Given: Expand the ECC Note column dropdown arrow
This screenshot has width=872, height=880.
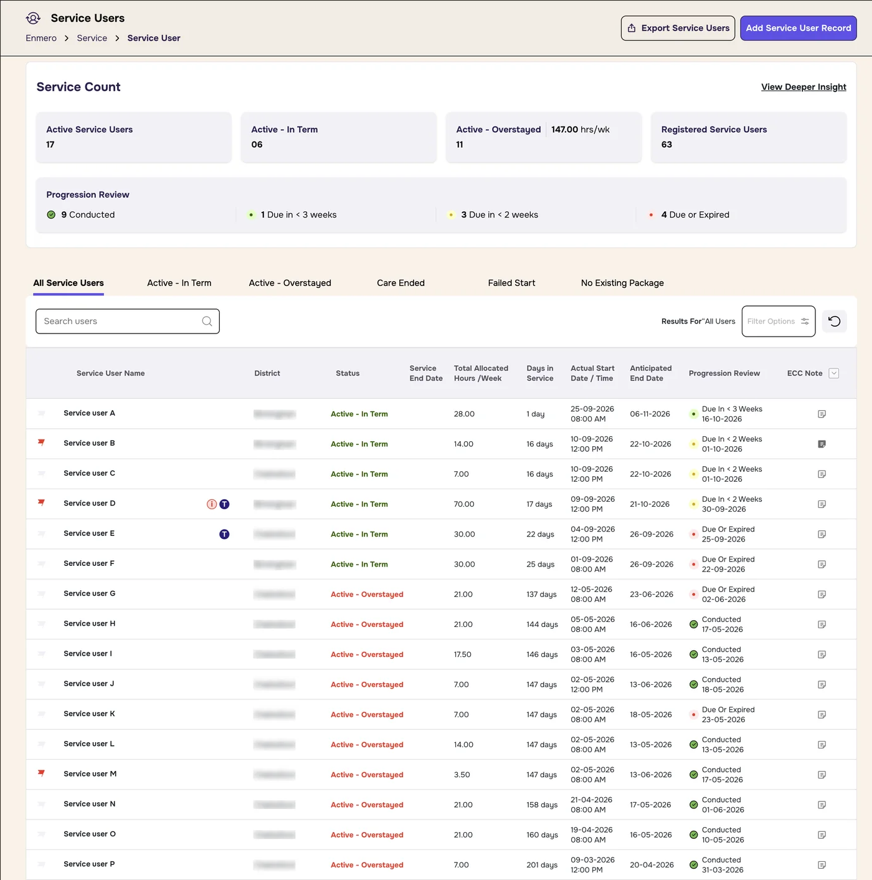Looking at the screenshot, I should coord(834,373).
